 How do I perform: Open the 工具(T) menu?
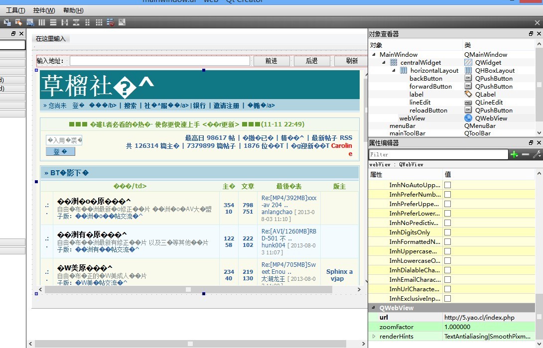pos(15,10)
